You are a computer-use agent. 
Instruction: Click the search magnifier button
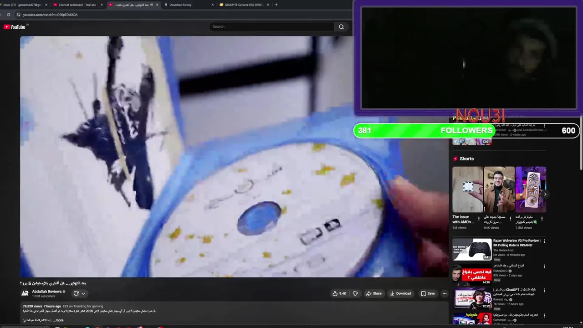click(341, 26)
